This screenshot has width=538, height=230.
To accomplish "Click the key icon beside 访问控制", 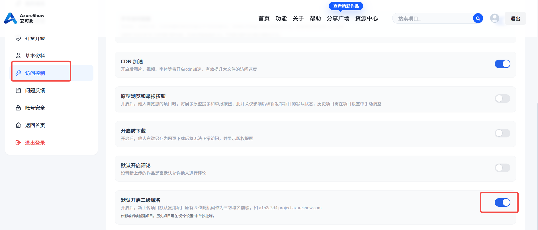I will [x=18, y=73].
